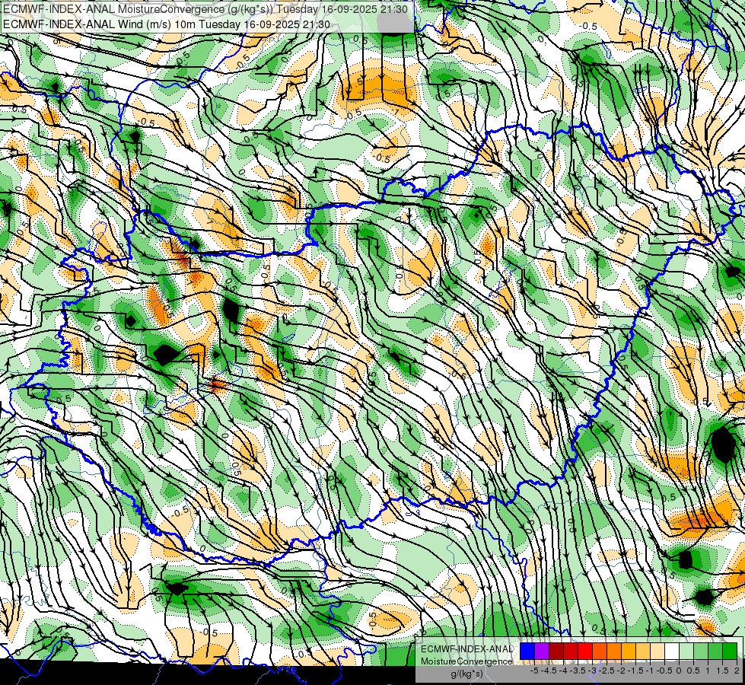Click the -4.5 value under the legend
This screenshot has width=745, height=685.
(x=549, y=671)
